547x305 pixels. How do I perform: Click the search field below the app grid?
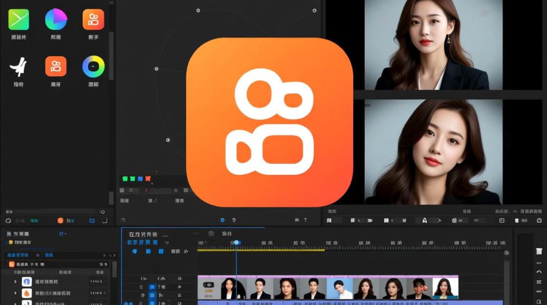click(x=55, y=212)
